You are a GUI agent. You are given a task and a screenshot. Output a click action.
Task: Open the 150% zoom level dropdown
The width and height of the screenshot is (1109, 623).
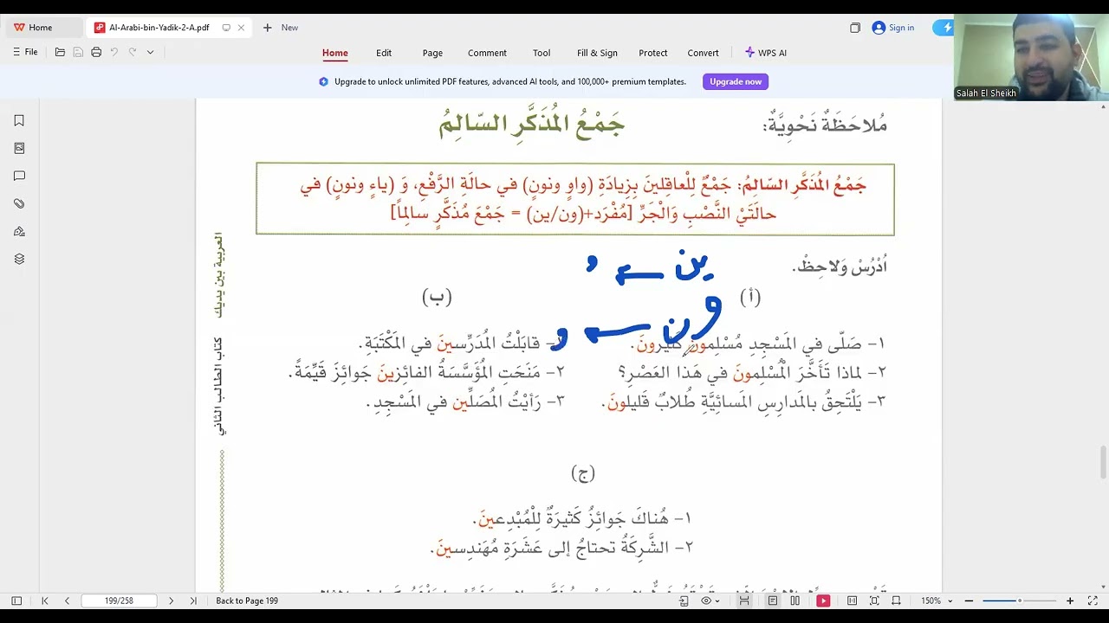pos(937,601)
